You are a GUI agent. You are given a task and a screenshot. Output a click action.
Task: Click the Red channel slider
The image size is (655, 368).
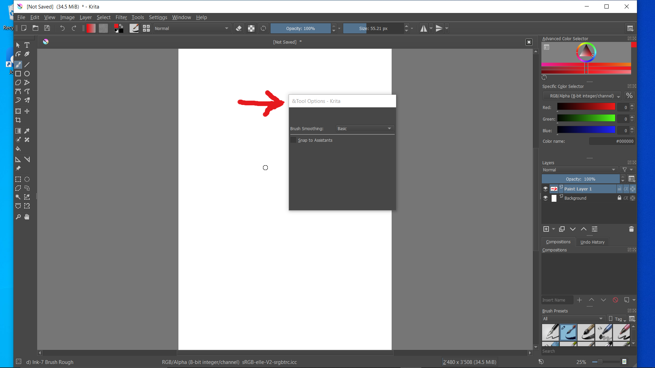[x=586, y=107]
